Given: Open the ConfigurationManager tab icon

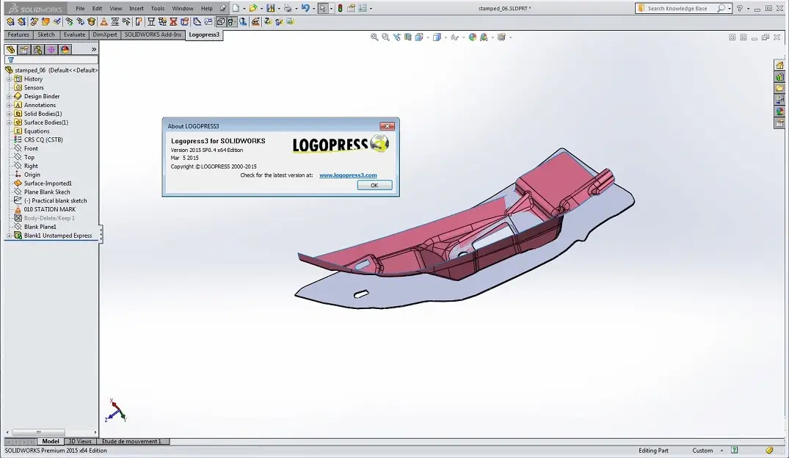Looking at the screenshot, I should [37, 49].
